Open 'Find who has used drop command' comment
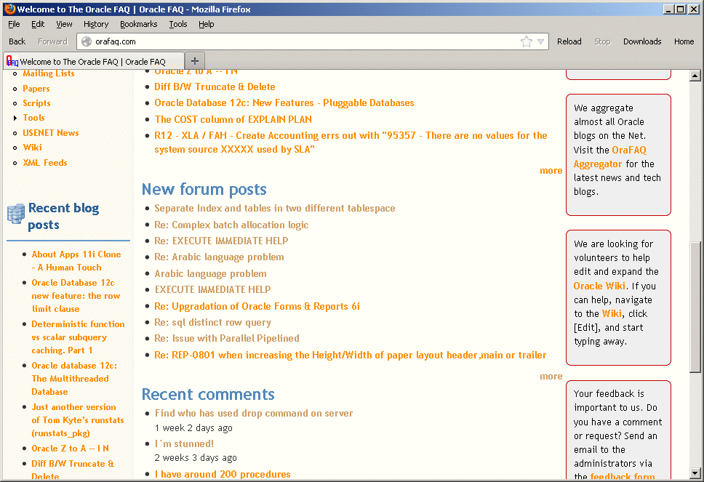This screenshot has height=482, width=704. tap(254, 414)
